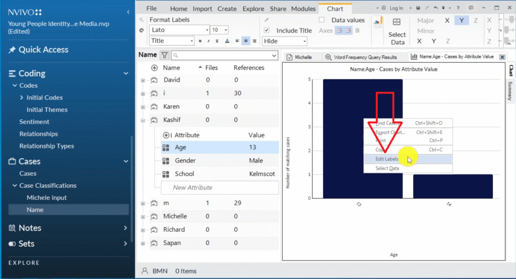Collapse the Kashif case tree node
516x279 pixels.
click(143, 120)
